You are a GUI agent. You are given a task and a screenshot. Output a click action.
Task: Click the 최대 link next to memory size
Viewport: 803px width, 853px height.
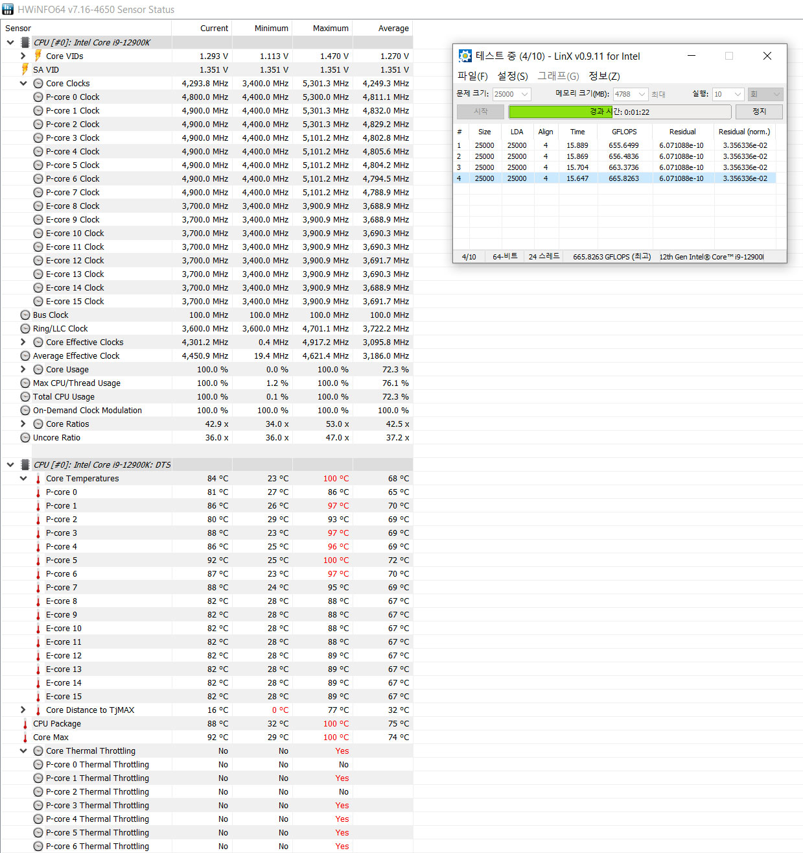coord(658,95)
